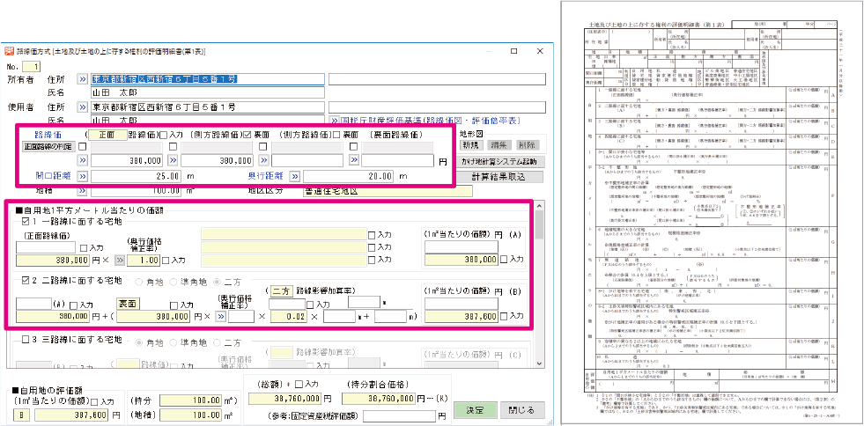Uncheck '1 一路線に面する宅地' checkbox

point(25,224)
